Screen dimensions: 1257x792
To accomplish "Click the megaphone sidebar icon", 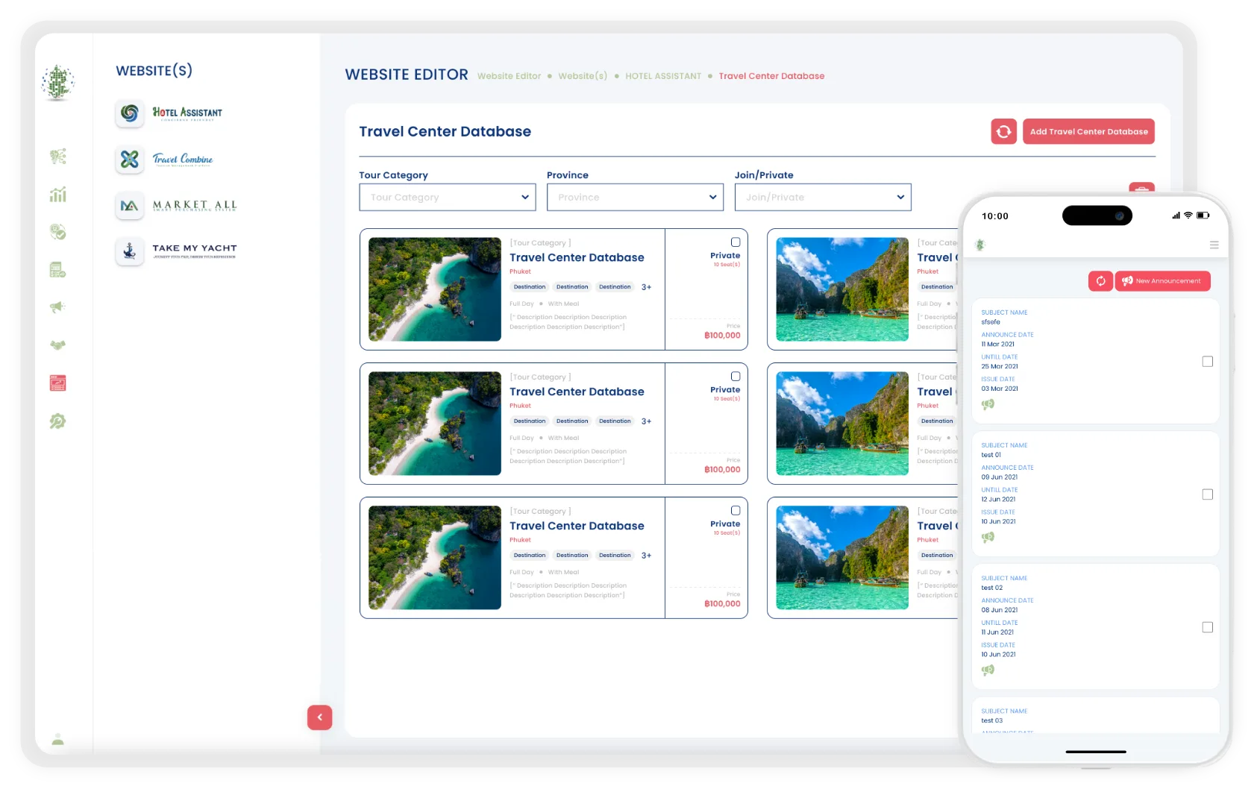I will 58,307.
